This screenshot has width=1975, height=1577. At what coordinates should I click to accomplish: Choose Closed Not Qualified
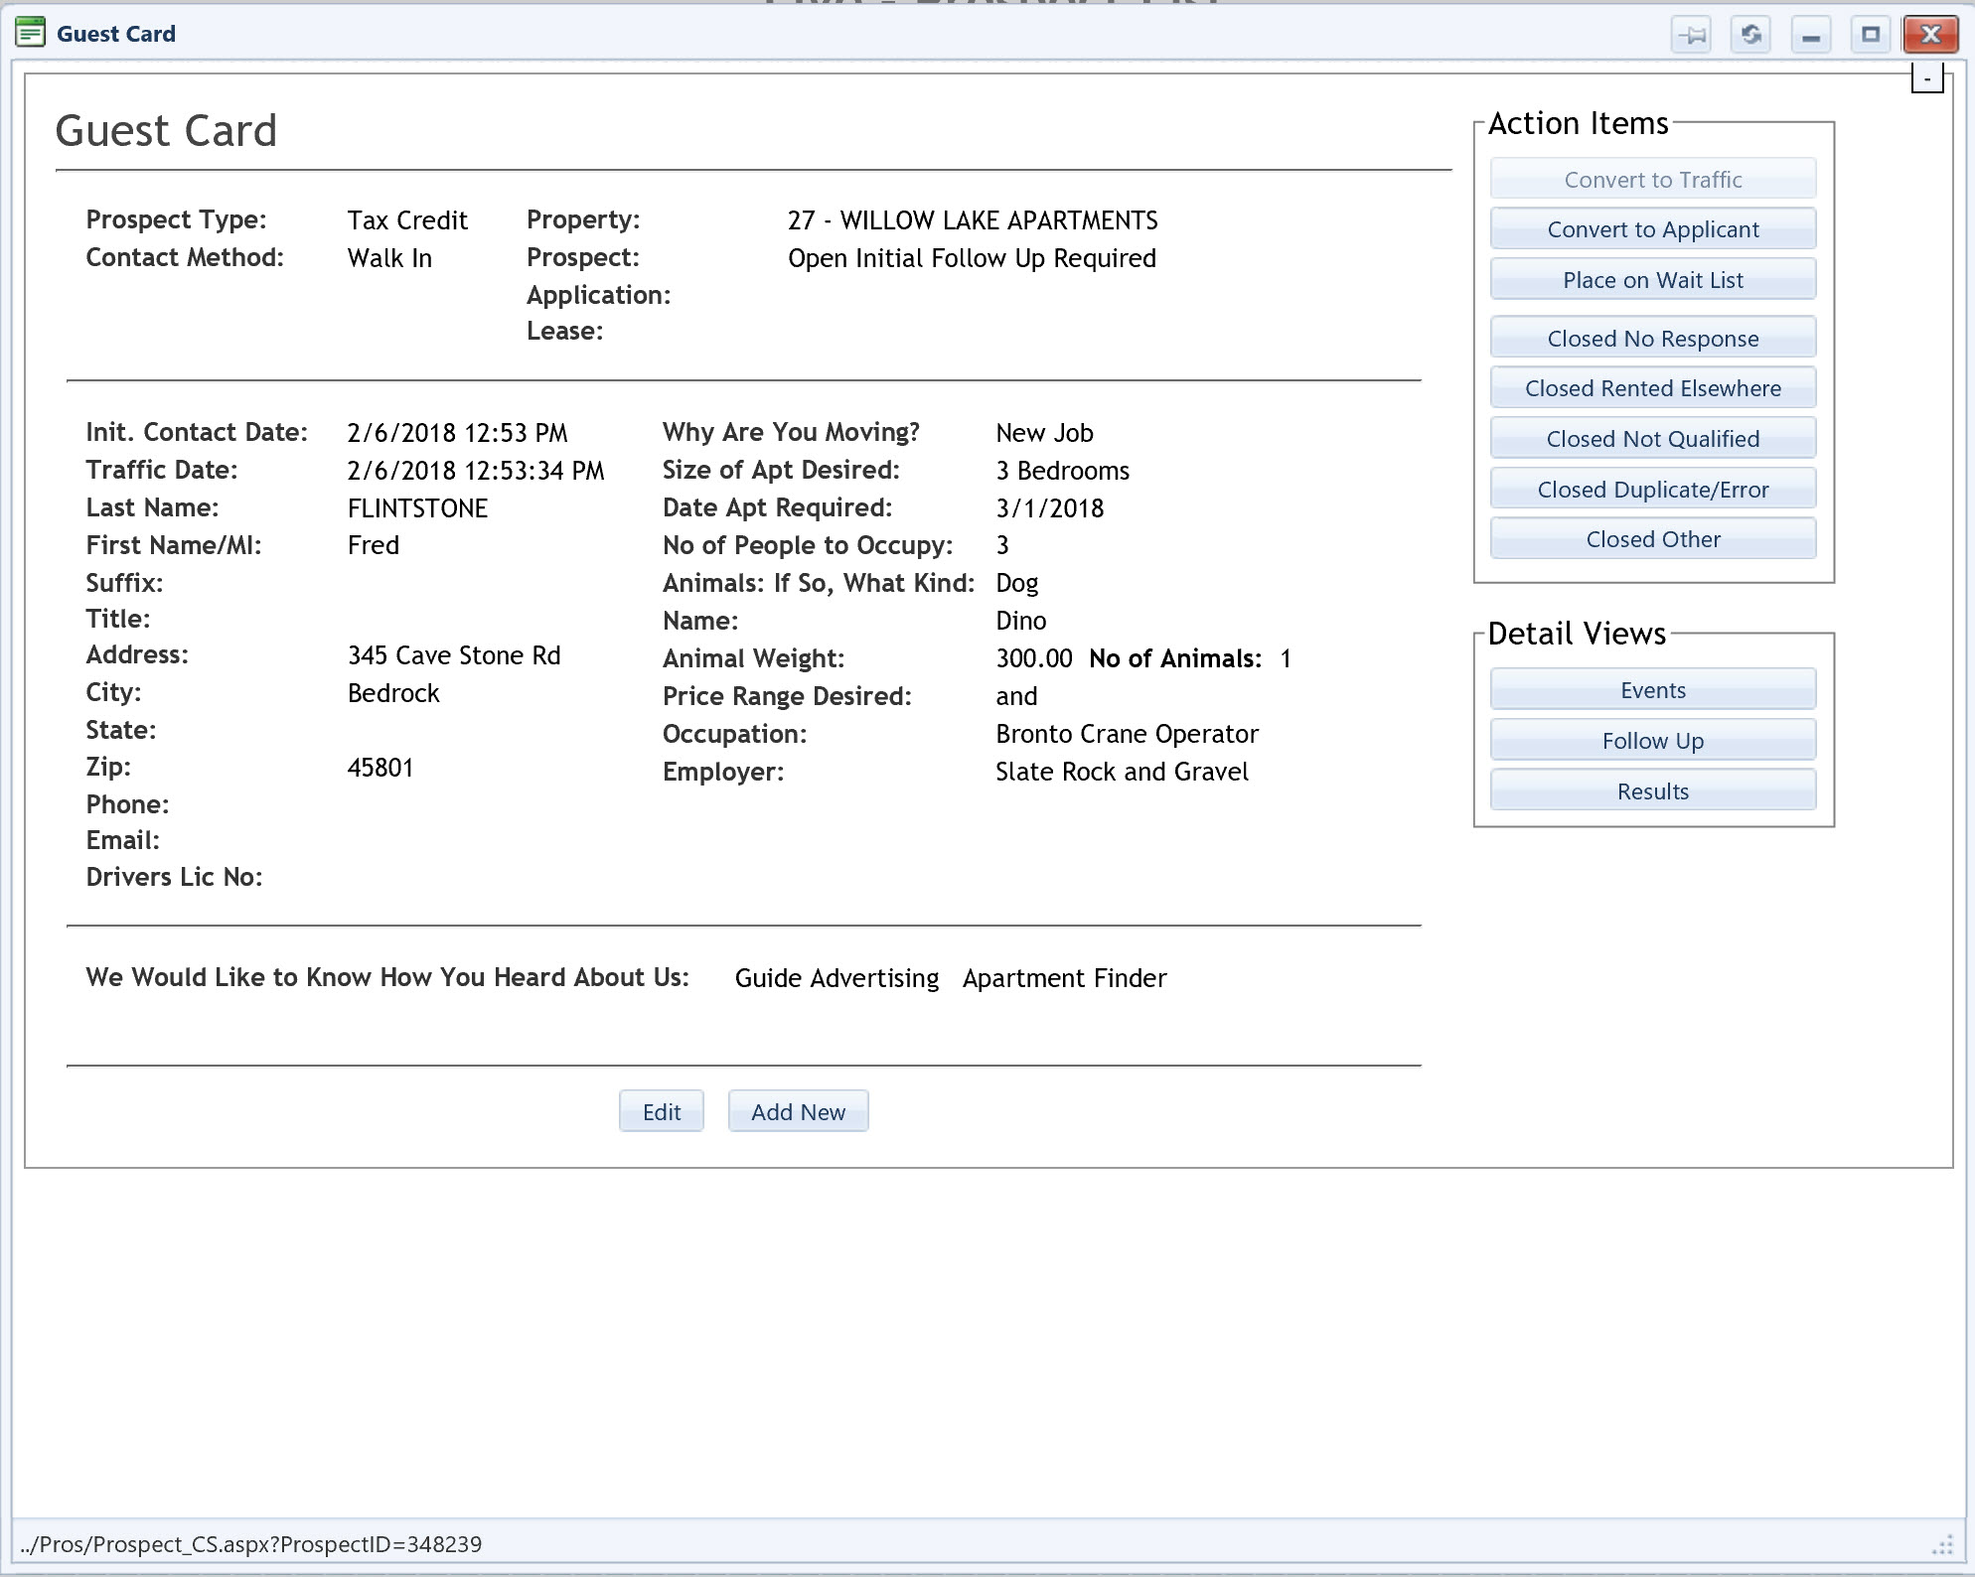pyautogui.click(x=1652, y=439)
